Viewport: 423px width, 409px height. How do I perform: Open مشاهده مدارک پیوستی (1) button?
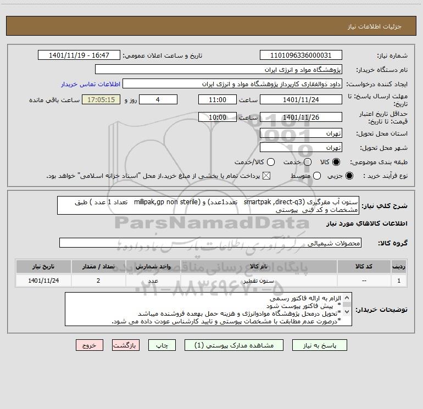click(234, 345)
